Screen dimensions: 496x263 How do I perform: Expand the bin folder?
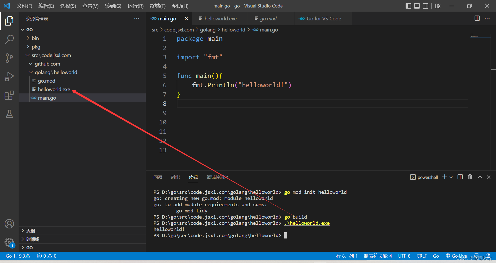[82, 38]
